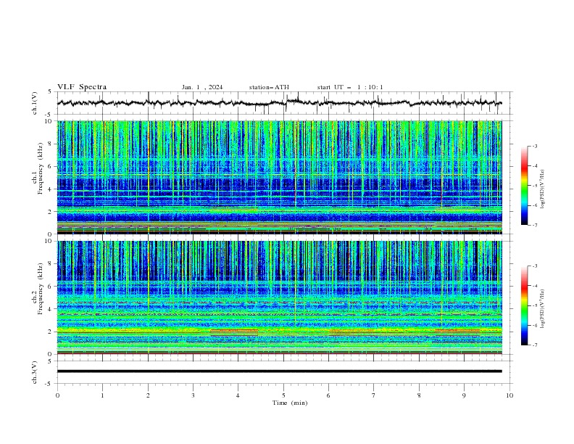The width and height of the screenshot is (574, 444).
Task: Click time axis tick label "3"
Action: 193,395
